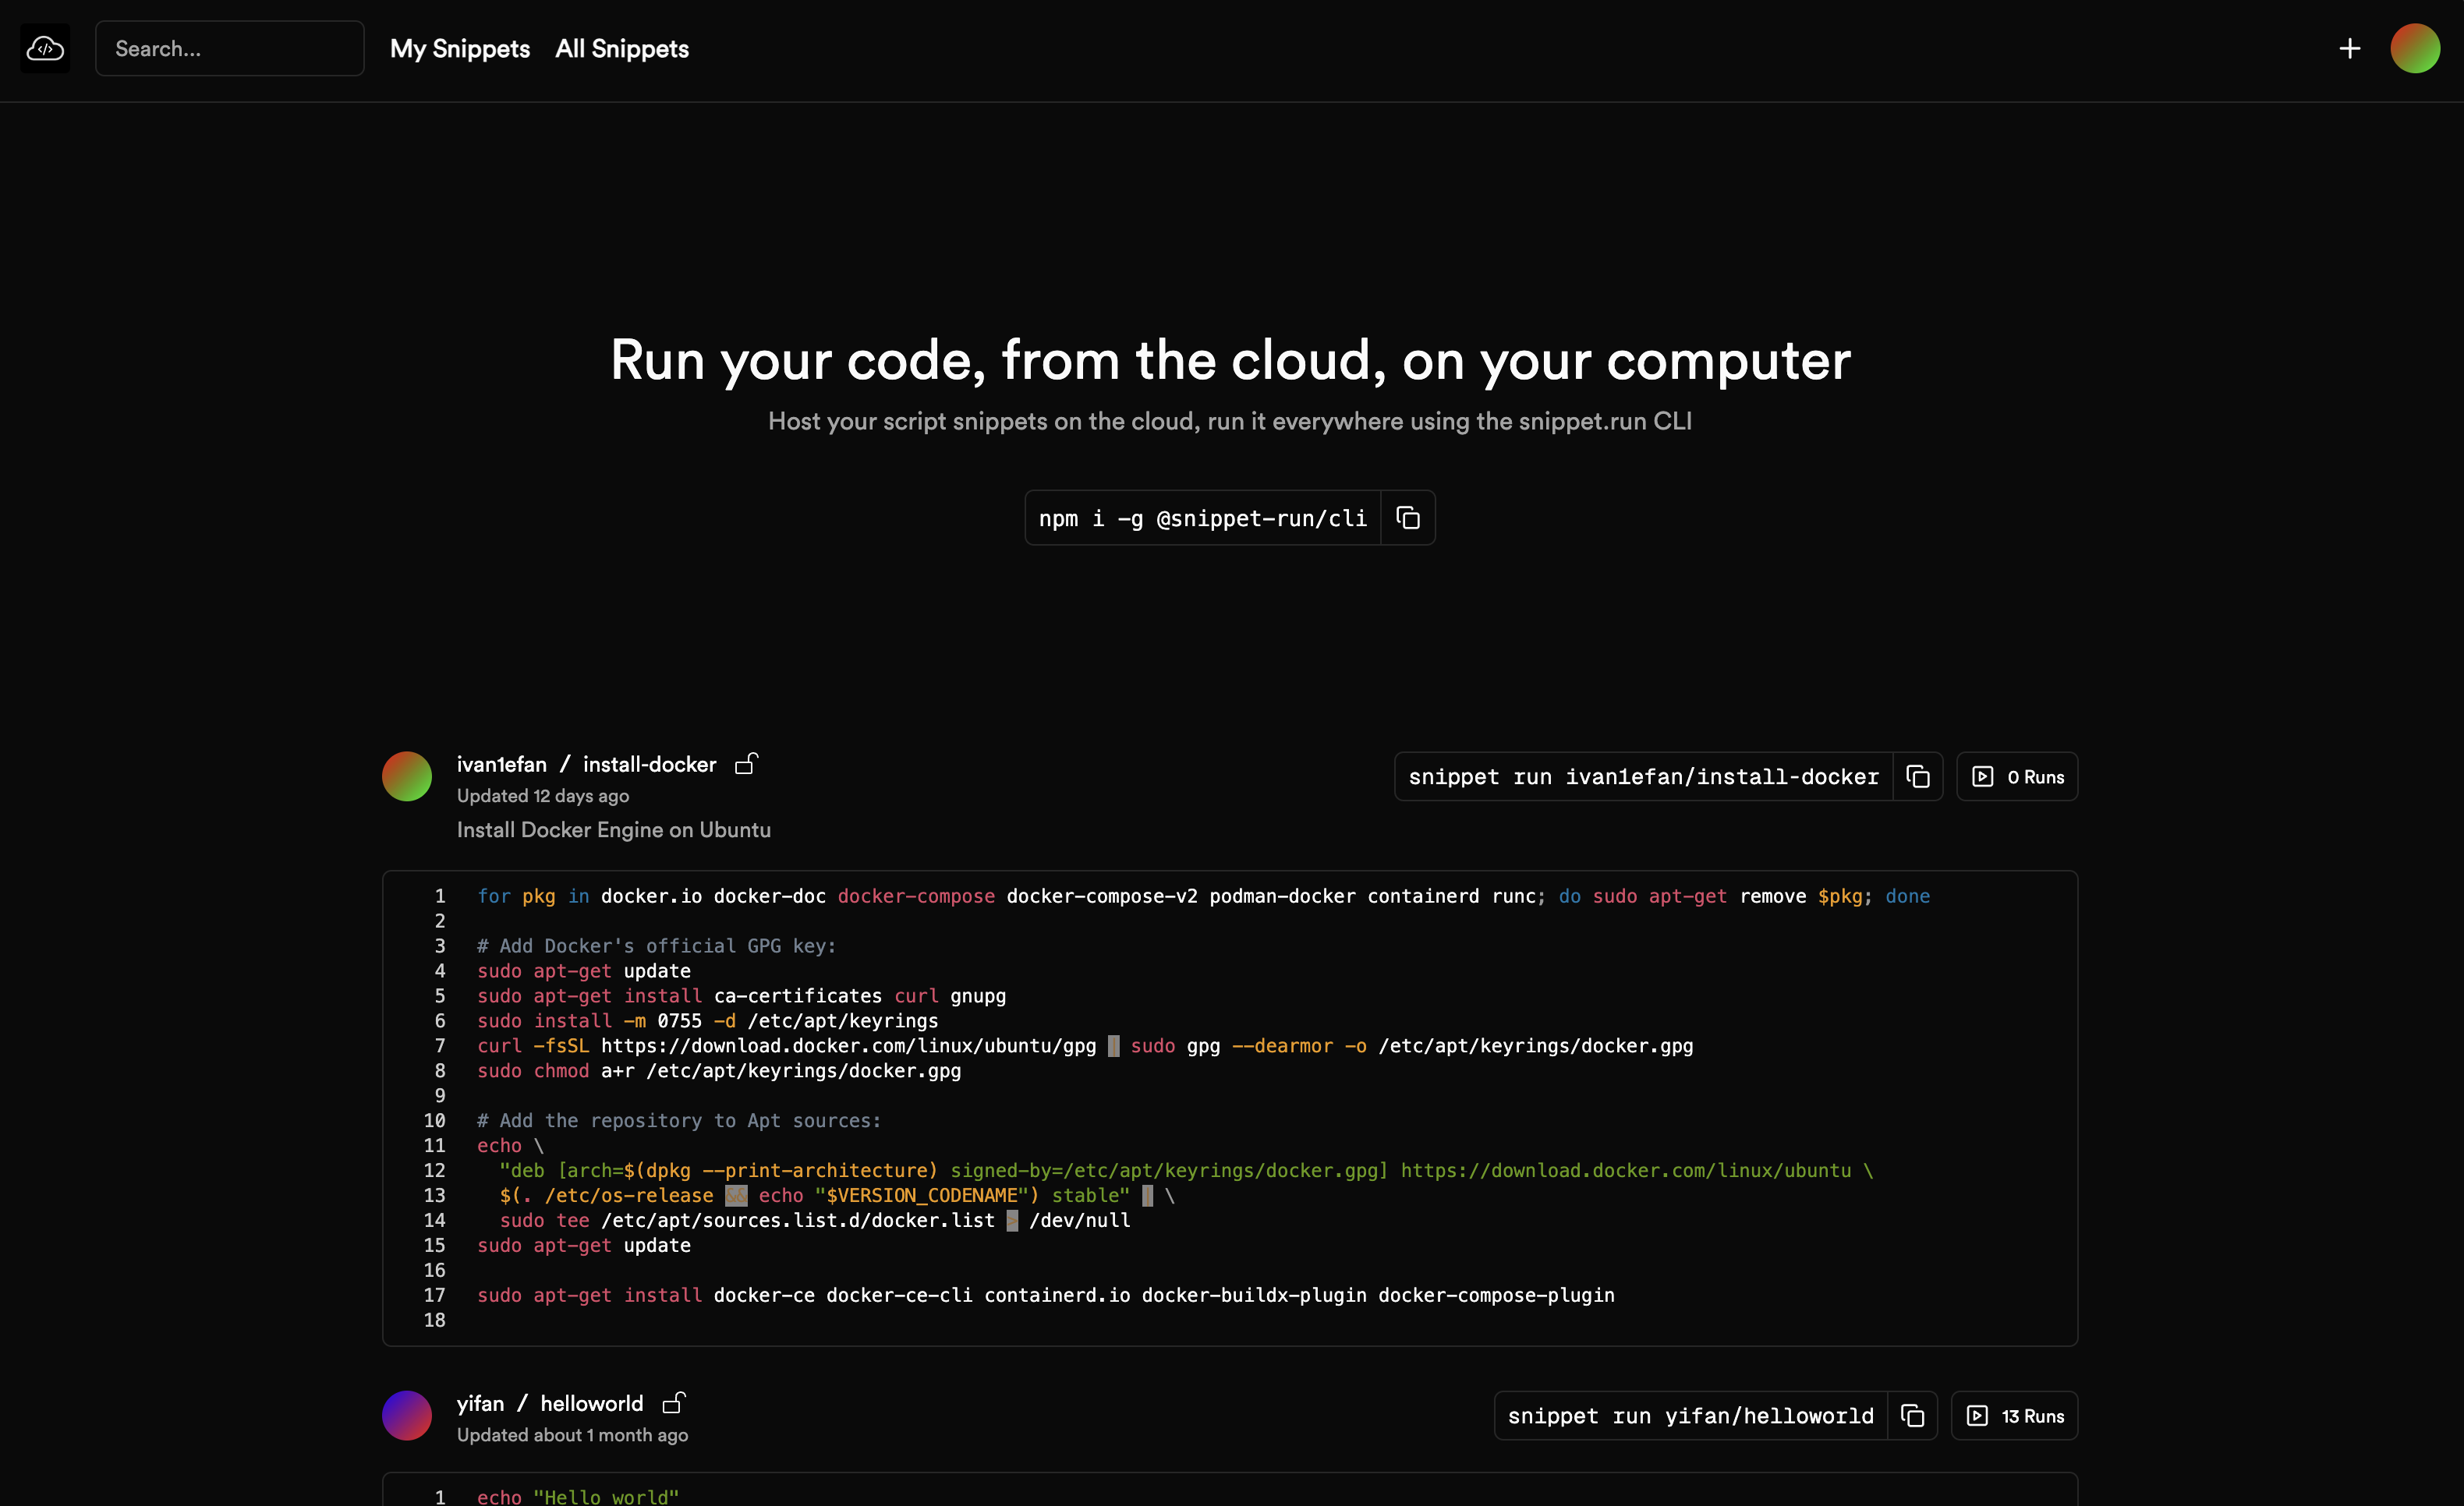Click the unlock icon beside install-docker
Image resolution: width=2464 pixels, height=1506 pixels.
coord(746,763)
